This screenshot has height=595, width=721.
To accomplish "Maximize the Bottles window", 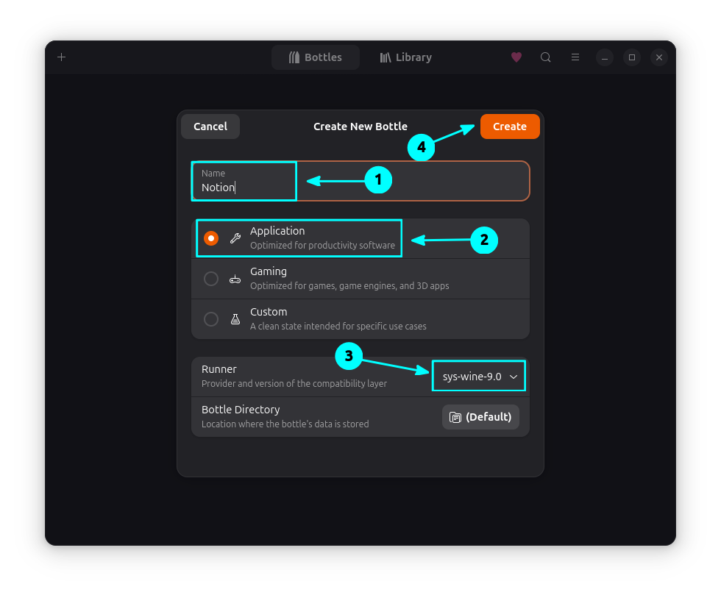I will click(x=632, y=57).
